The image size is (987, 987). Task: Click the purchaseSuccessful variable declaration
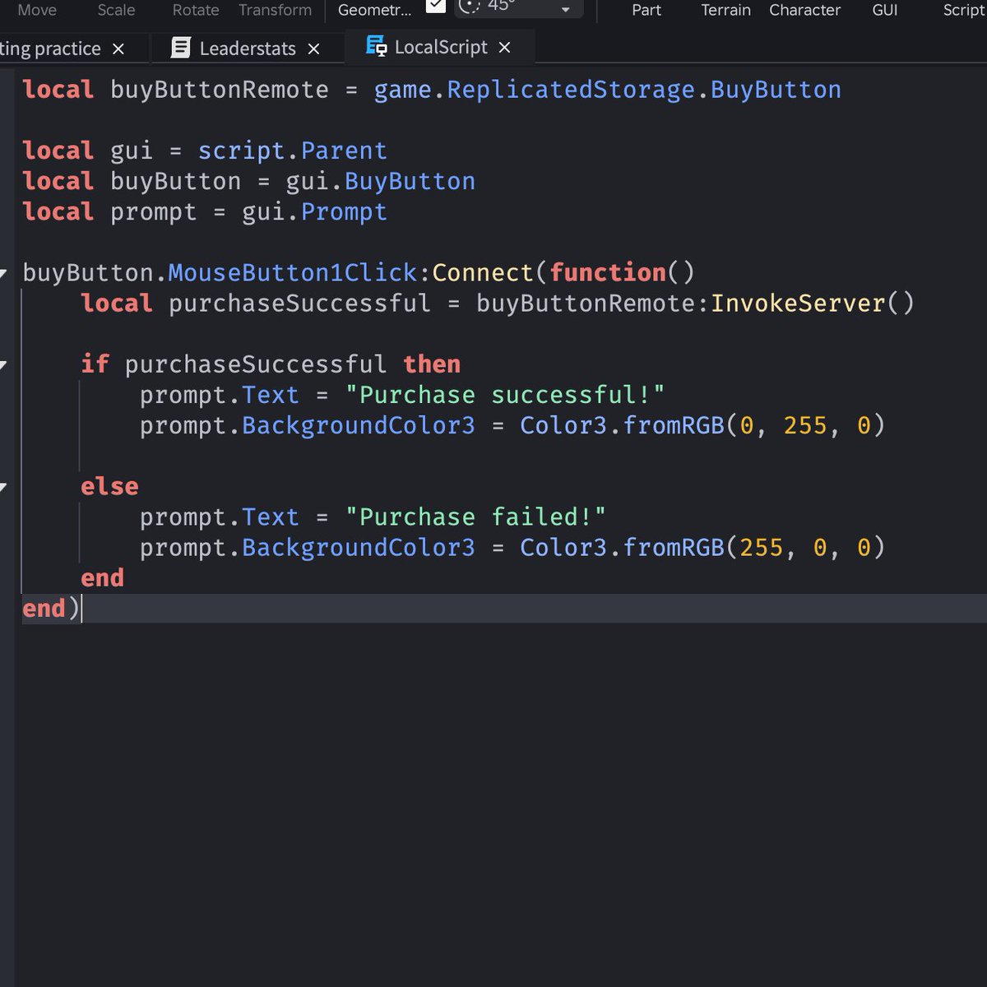[x=299, y=303]
